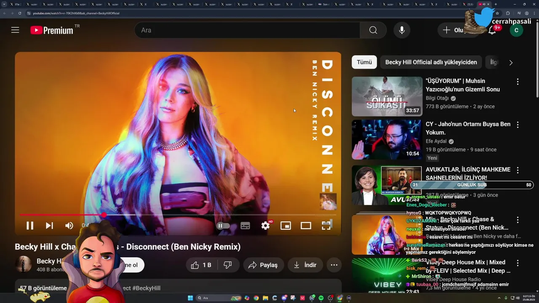
Task: Select Becky Hill Official adlı yükleyiciden chip
Action: coord(431,62)
